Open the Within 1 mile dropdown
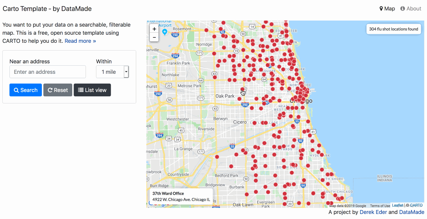427x219 pixels. click(x=112, y=72)
